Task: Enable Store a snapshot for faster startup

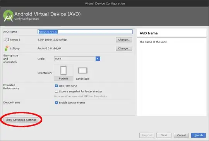Action: coord(57,92)
